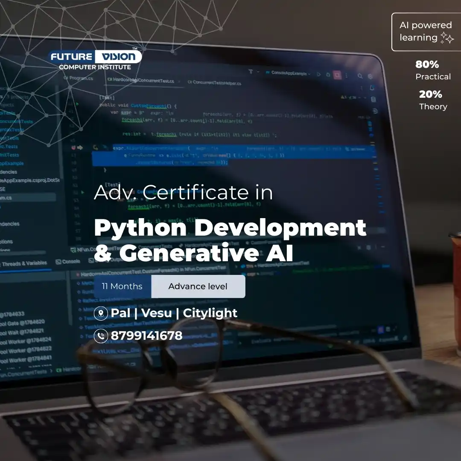Click the build hammer icon in IDE toolbar

coord(251,71)
